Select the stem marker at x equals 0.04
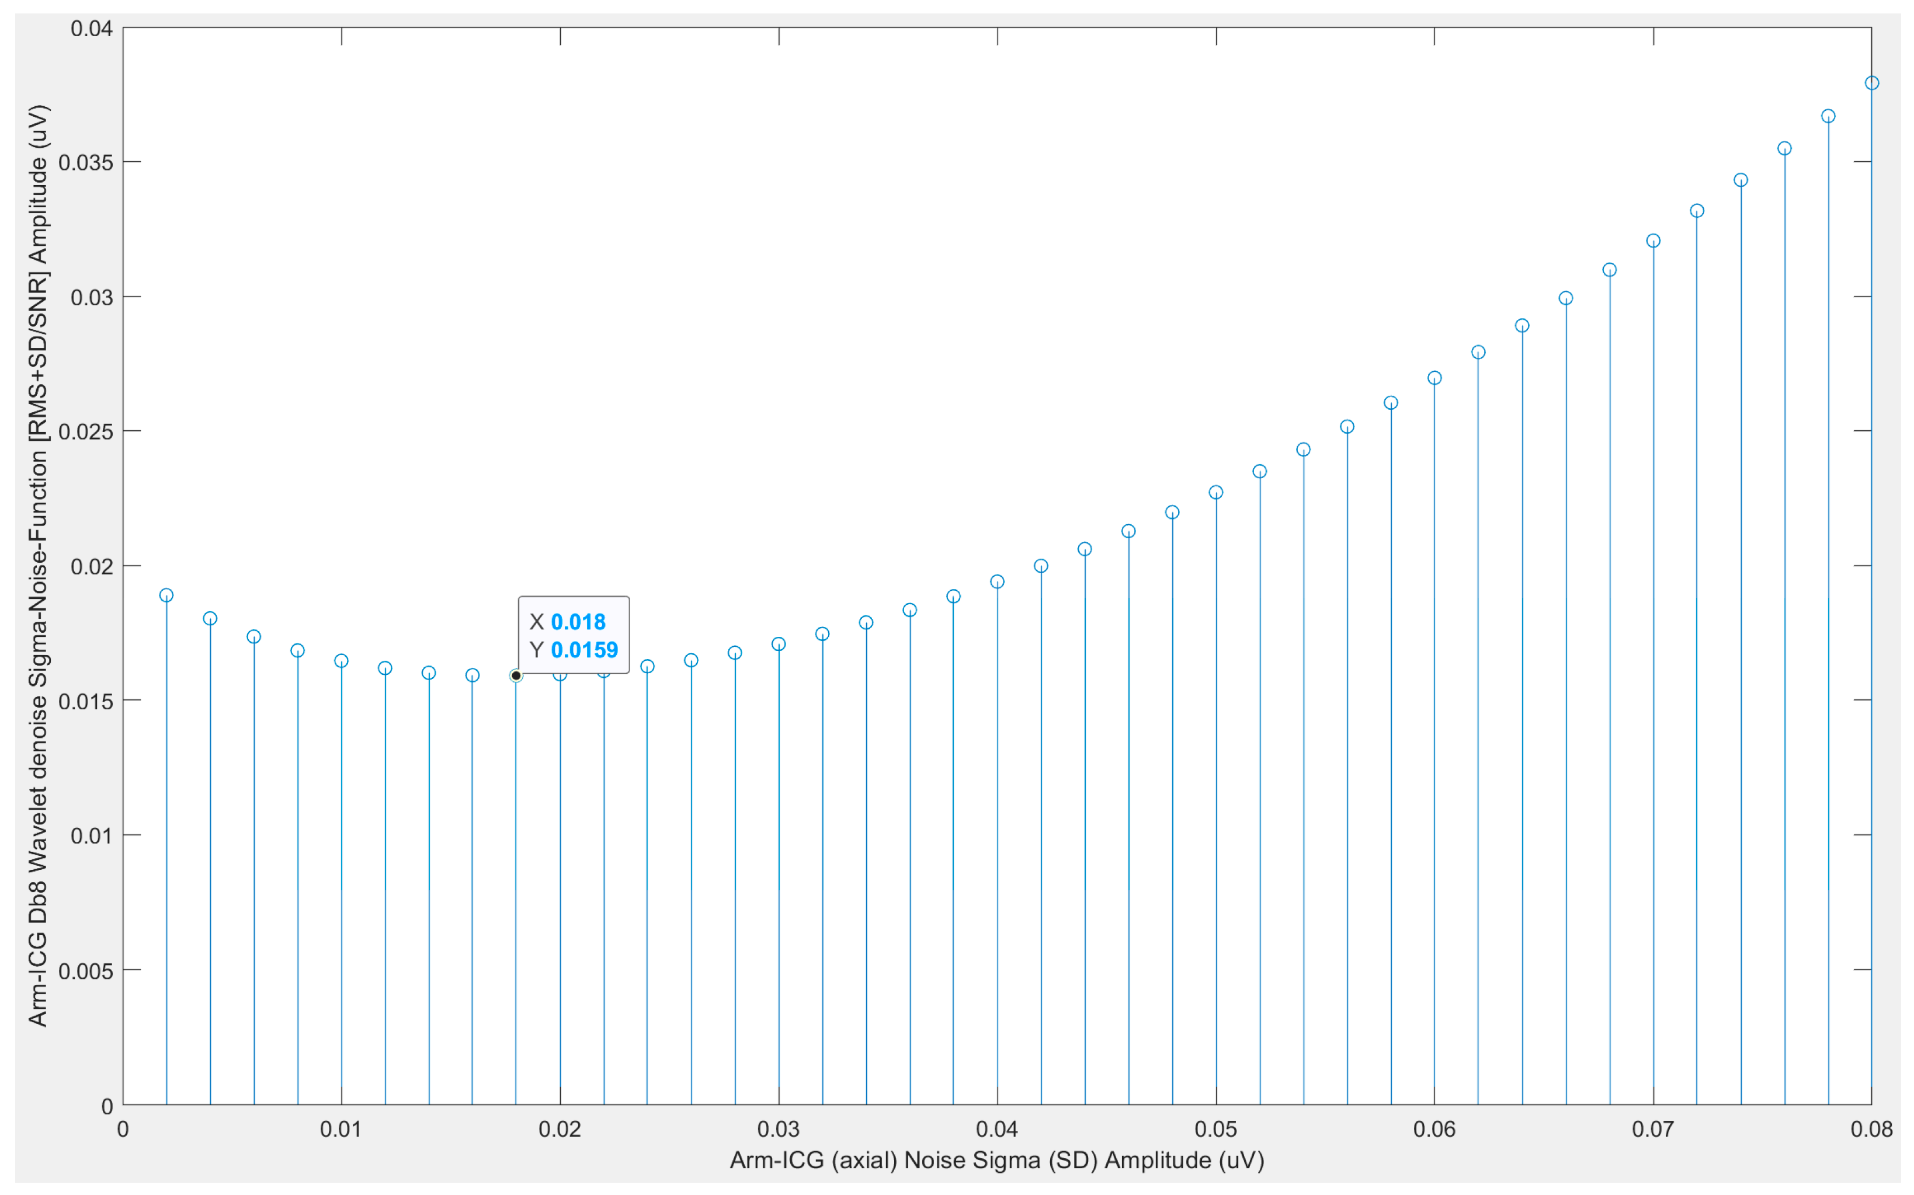This screenshot has height=1195, width=1914. click(x=997, y=581)
